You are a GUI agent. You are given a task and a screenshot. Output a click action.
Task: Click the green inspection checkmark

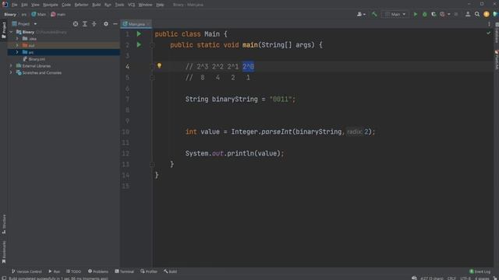(489, 33)
